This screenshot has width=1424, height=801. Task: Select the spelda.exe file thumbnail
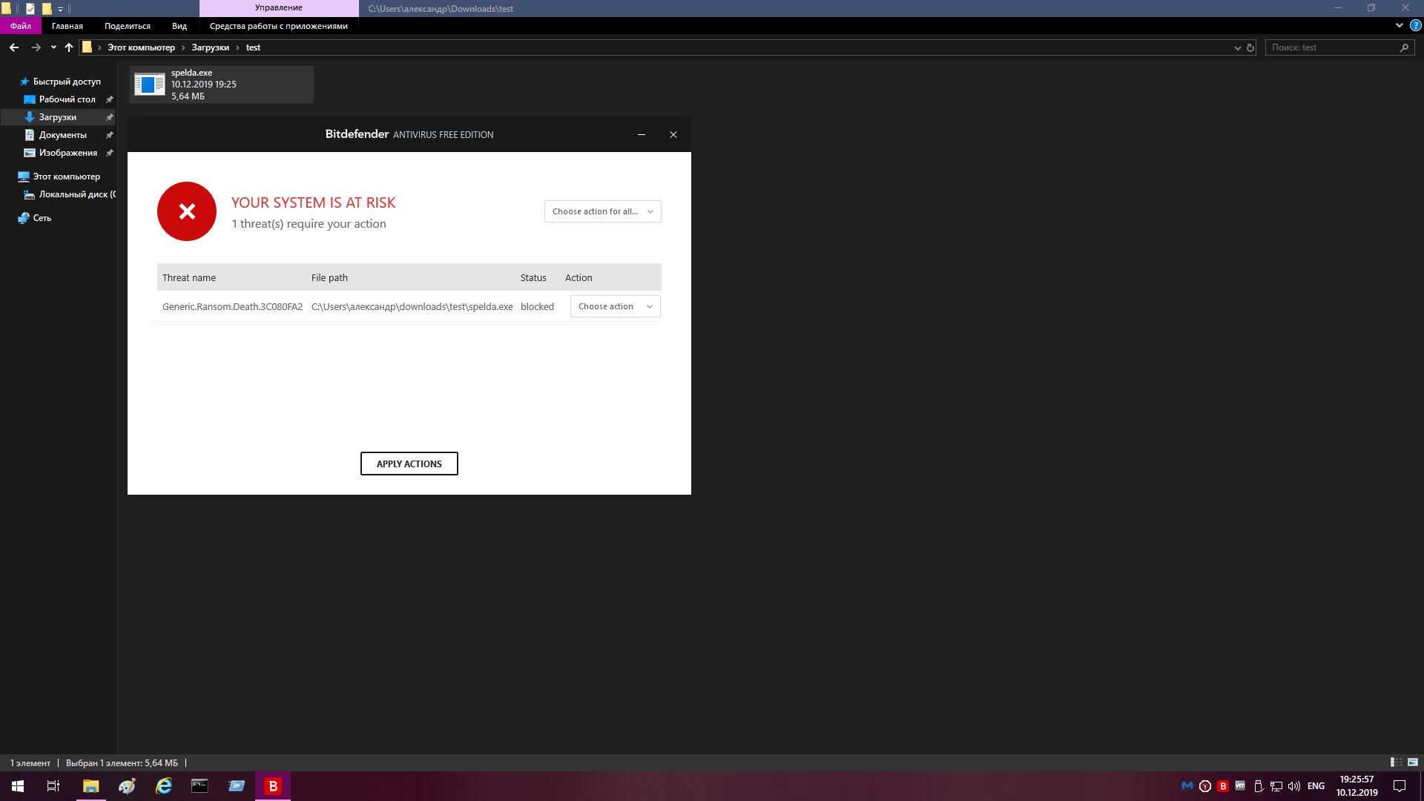pos(150,85)
